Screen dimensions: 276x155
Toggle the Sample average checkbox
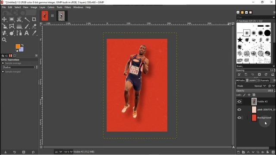[x=3, y=63]
